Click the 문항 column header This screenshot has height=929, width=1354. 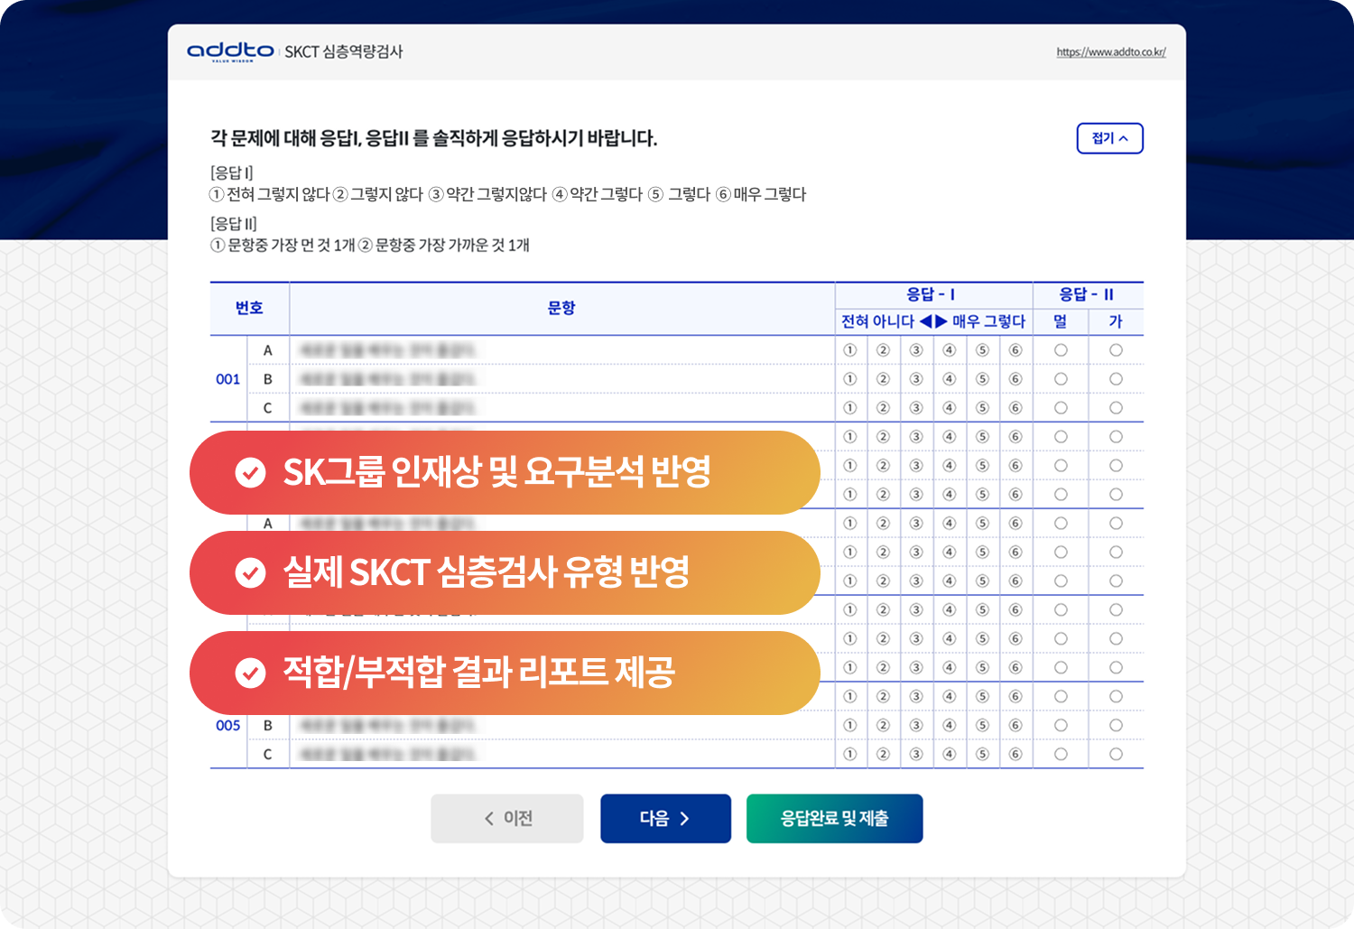(561, 308)
